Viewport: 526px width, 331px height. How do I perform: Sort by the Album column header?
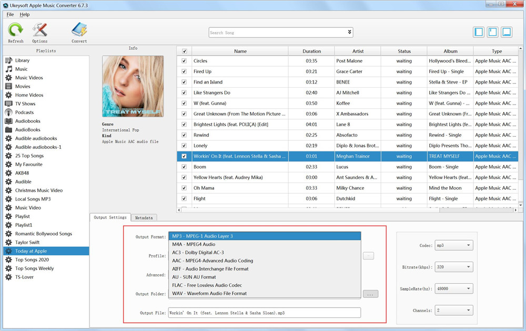(x=451, y=51)
